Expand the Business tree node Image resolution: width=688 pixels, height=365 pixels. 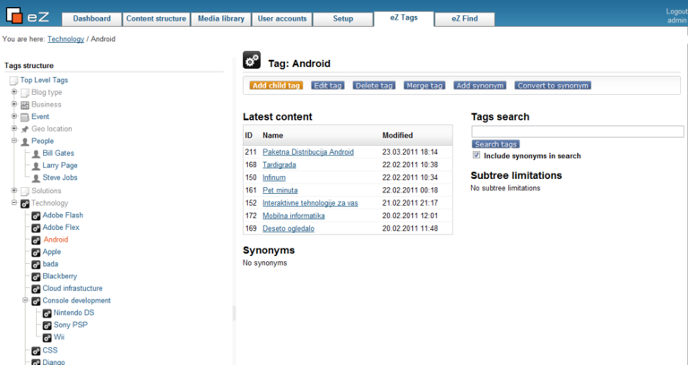(14, 105)
